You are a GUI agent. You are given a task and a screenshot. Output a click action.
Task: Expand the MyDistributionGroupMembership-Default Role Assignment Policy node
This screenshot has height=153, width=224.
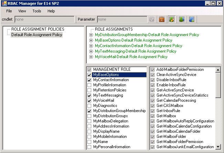[91, 35]
